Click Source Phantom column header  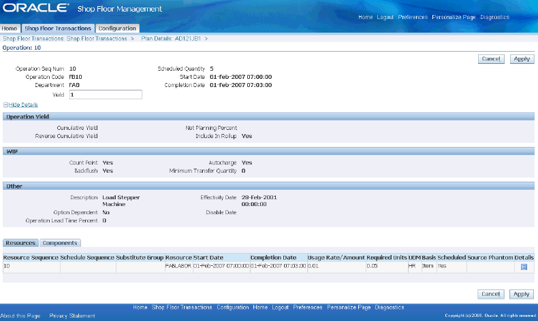click(490, 258)
